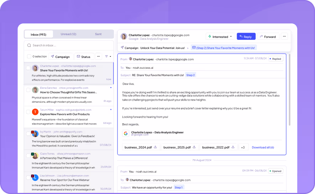Switch to the Unread (12) tab
The width and height of the screenshot is (315, 194).
click(68, 34)
